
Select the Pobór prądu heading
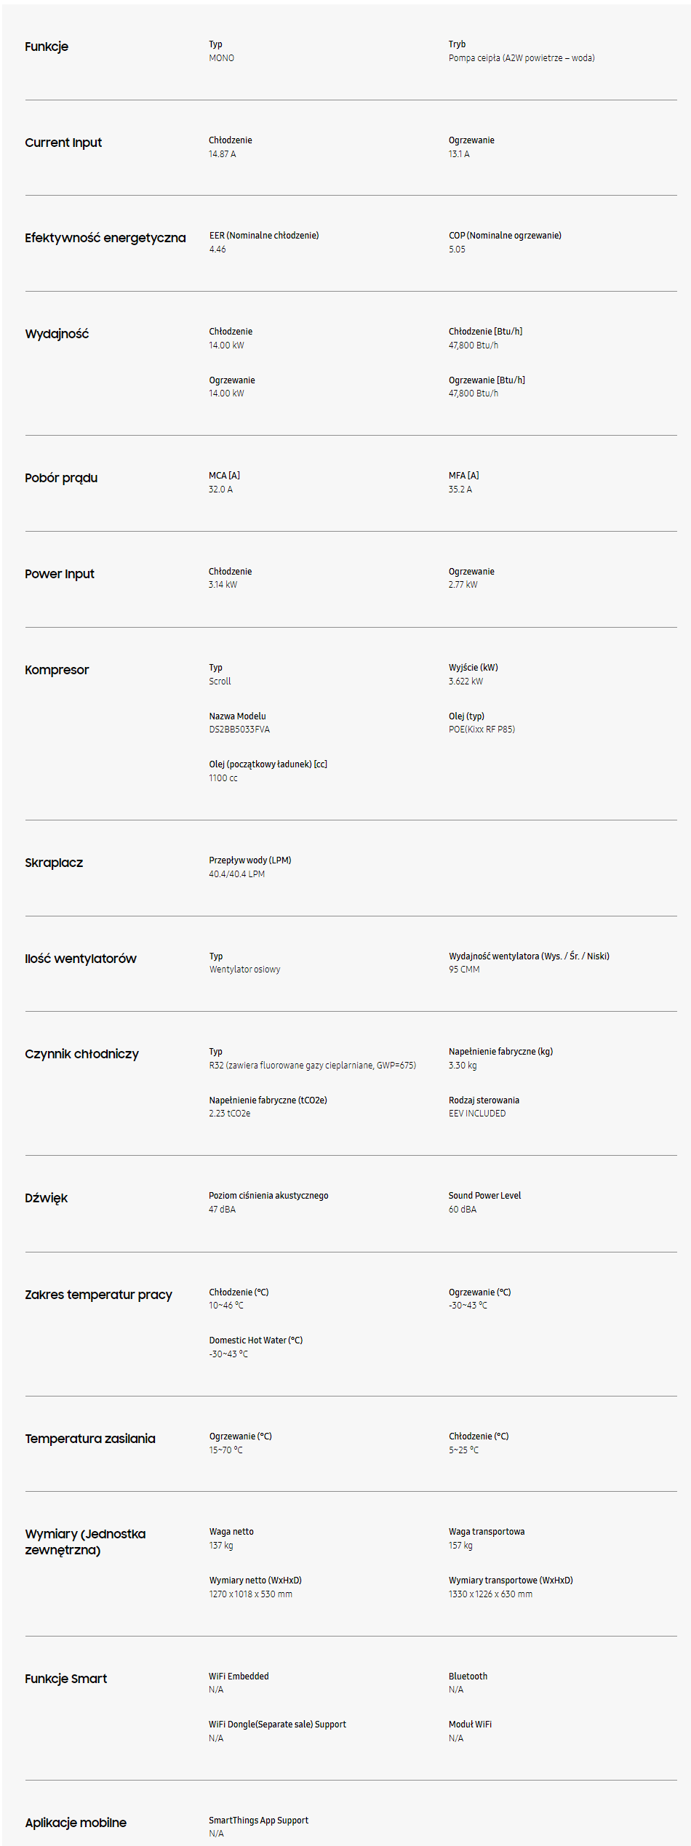click(x=61, y=478)
